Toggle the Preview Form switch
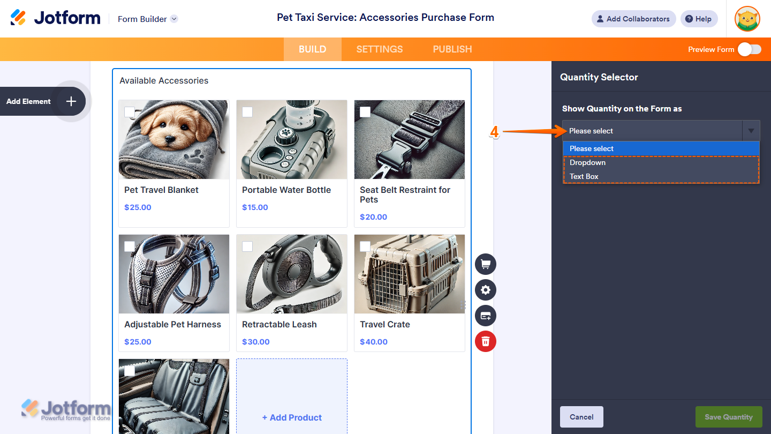Viewport: 771px width, 434px height. (749, 49)
